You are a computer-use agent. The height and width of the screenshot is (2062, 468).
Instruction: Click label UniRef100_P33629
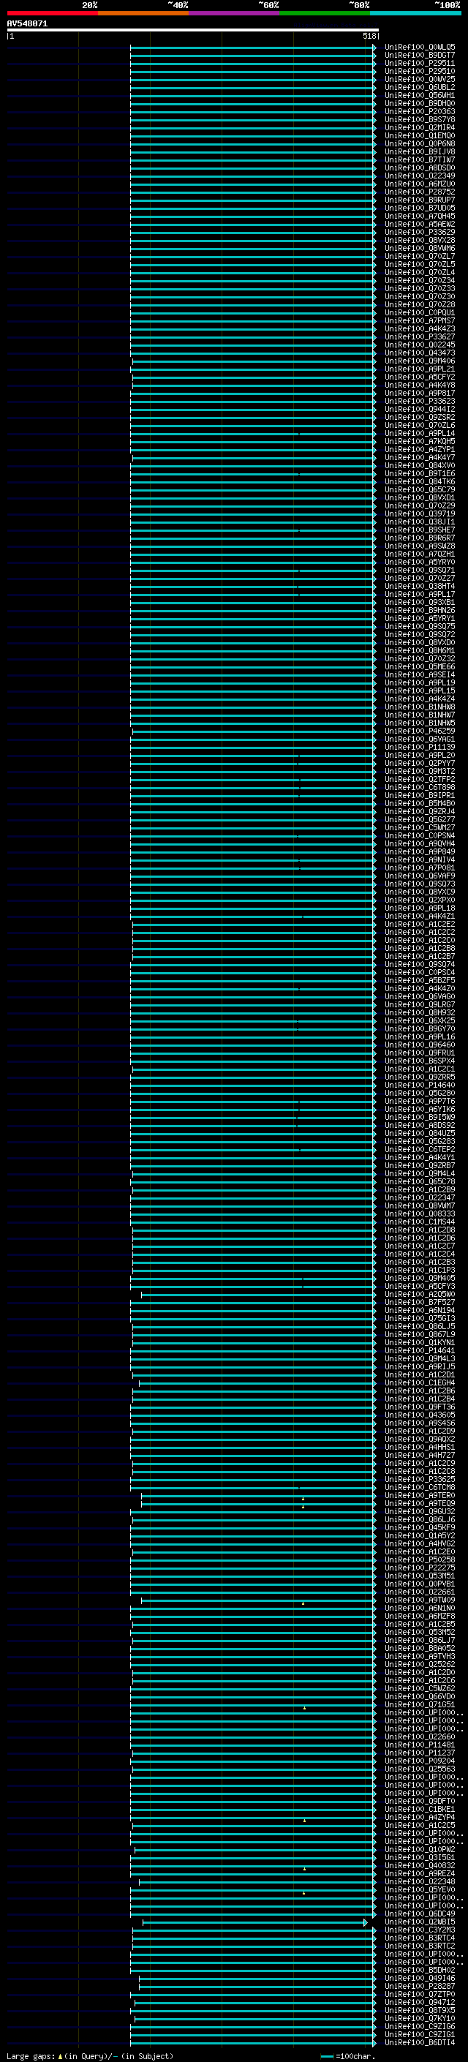click(x=419, y=232)
